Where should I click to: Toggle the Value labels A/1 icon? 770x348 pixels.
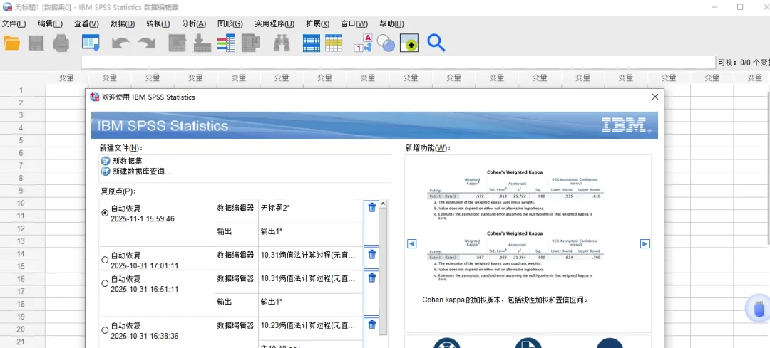(363, 43)
